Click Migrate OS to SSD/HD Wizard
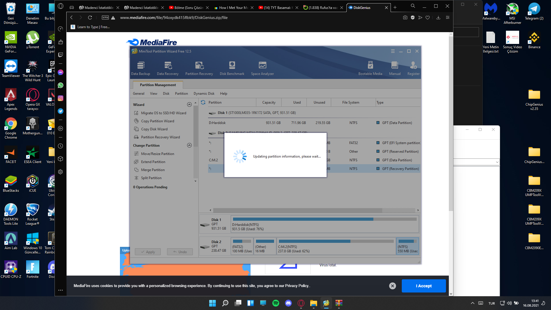Image resolution: width=551 pixels, height=310 pixels. (163, 113)
